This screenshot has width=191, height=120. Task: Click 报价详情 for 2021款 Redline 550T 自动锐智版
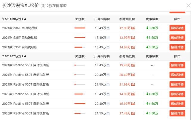[177, 84]
